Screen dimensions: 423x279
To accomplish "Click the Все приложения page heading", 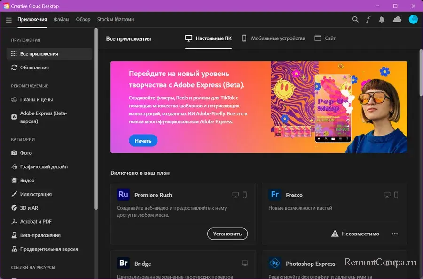I will click(128, 38).
